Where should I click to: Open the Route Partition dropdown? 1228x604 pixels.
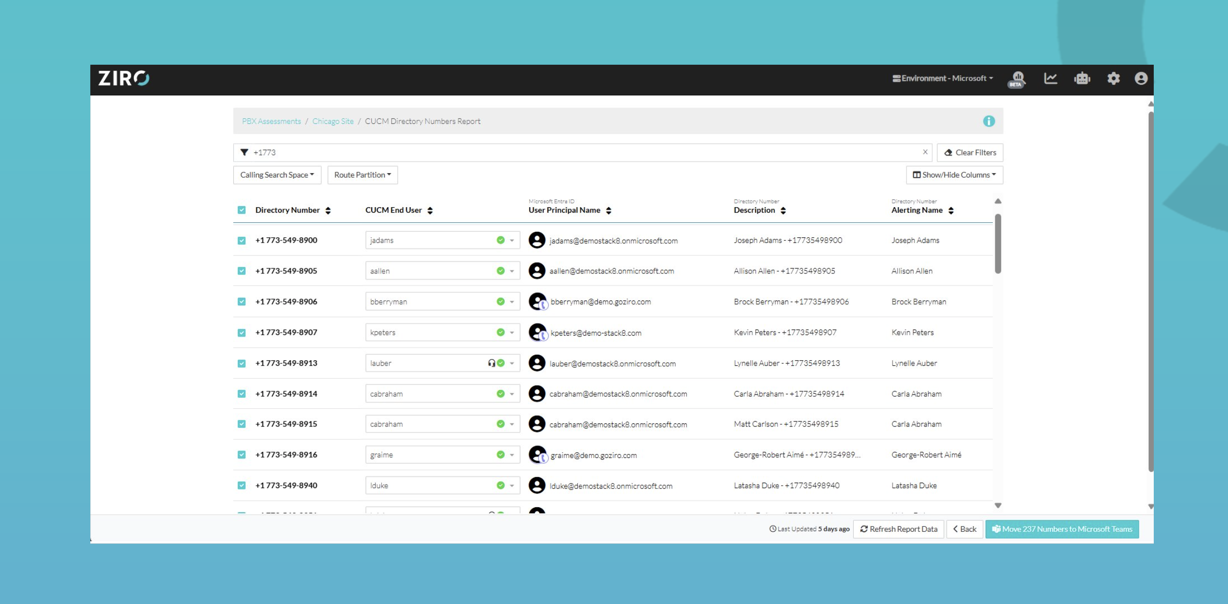coord(363,175)
